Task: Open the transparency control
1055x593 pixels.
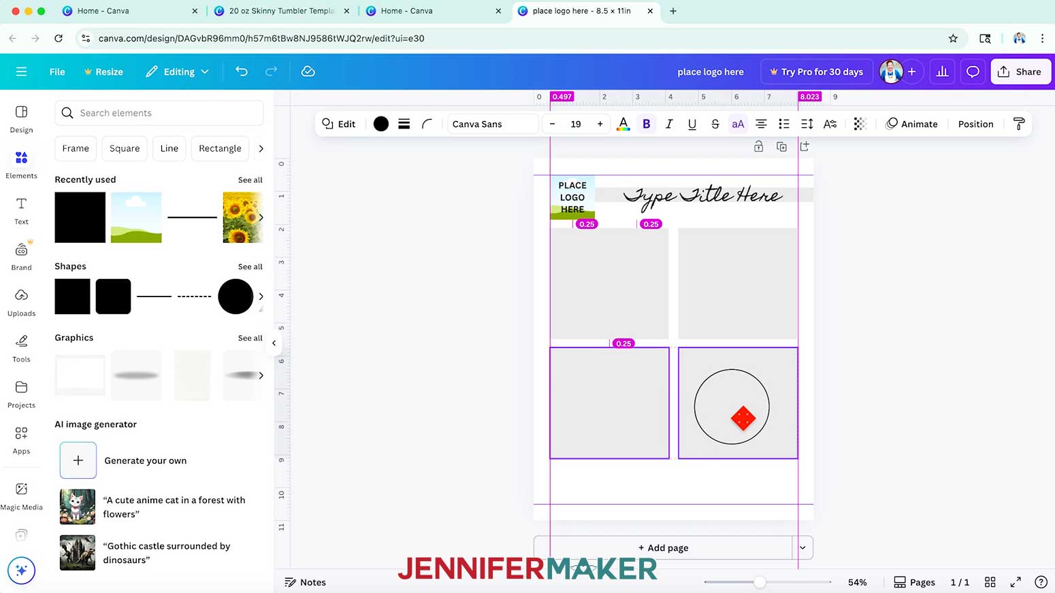Action: tap(860, 124)
